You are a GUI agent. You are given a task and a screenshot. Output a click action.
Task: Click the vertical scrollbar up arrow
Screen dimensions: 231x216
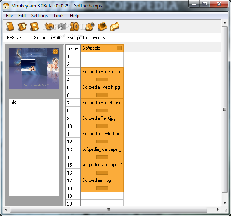pyautogui.click(x=225, y=23)
